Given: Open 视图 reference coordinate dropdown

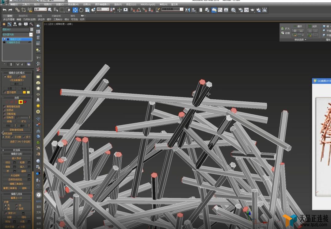Looking at the screenshot, I should 103,9.
